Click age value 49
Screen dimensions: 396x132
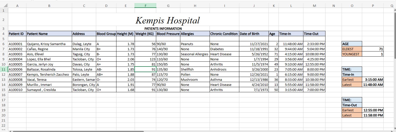pos(274,64)
